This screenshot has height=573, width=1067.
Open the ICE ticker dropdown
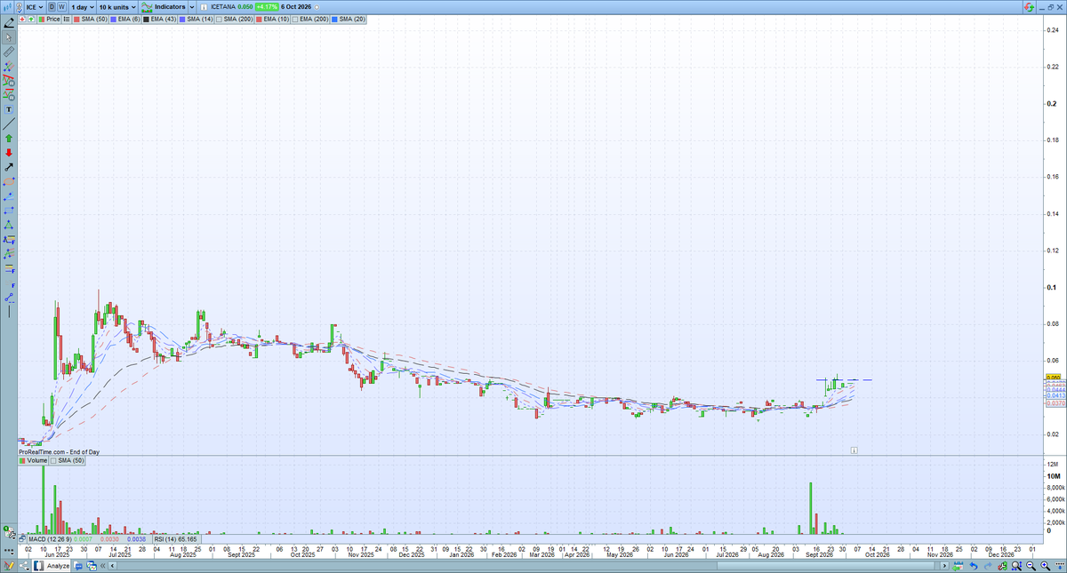tap(35, 6)
